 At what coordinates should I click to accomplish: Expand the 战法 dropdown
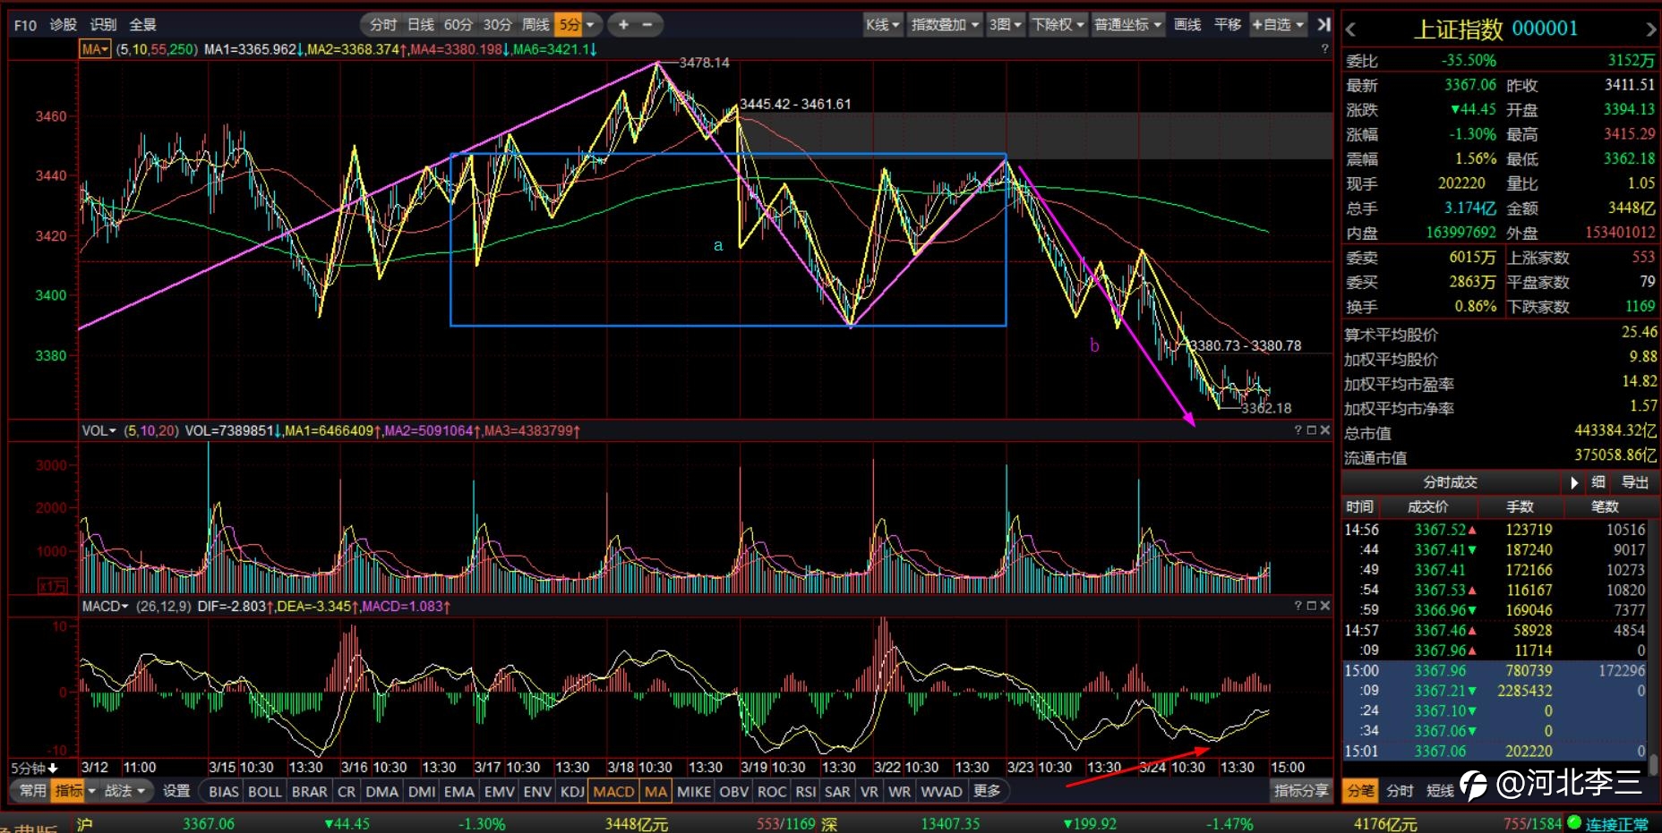[124, 791]
